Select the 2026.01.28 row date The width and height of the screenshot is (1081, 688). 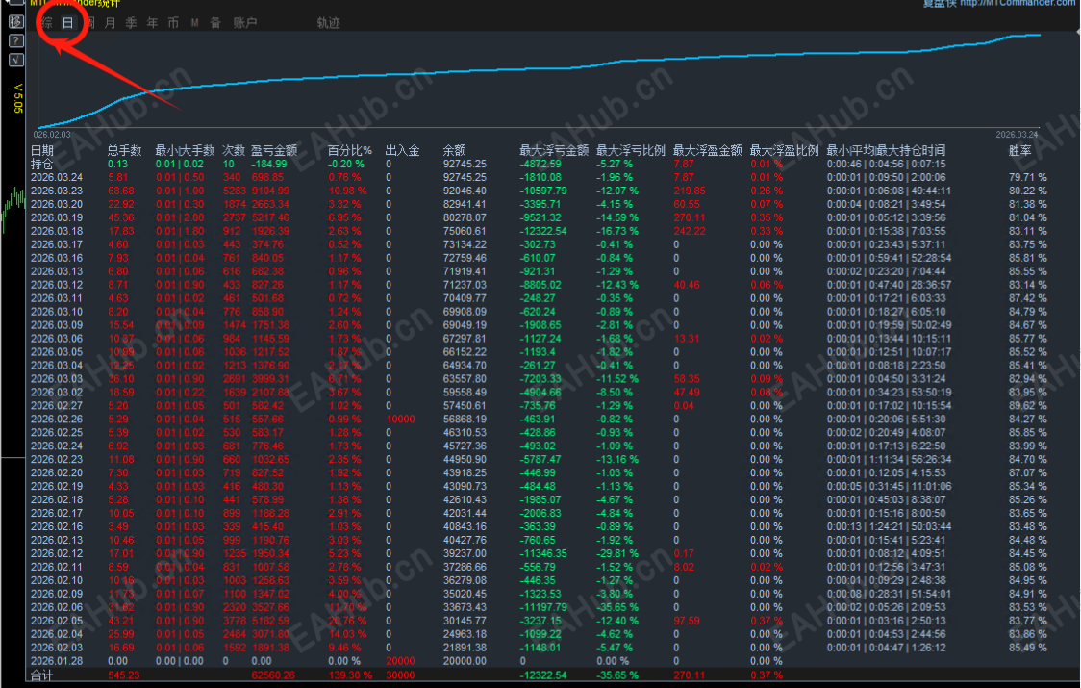click(57, 661)
